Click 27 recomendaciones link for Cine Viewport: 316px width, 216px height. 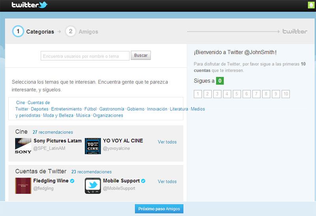click(53, 132)
